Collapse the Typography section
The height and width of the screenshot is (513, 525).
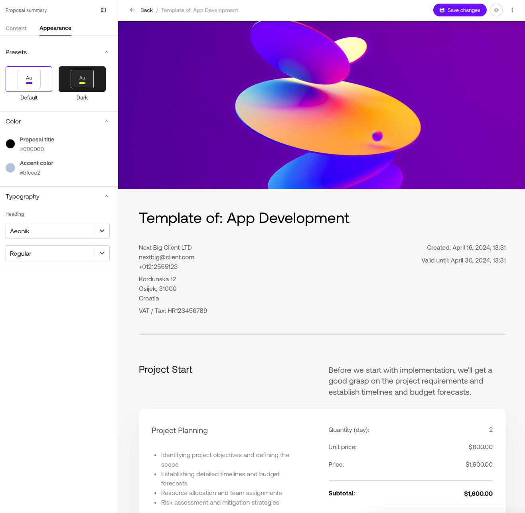[x=107, y=197]
